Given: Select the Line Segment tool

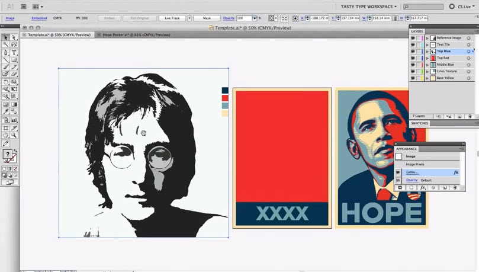Looking at the screenshot, I should coord(5,60).
